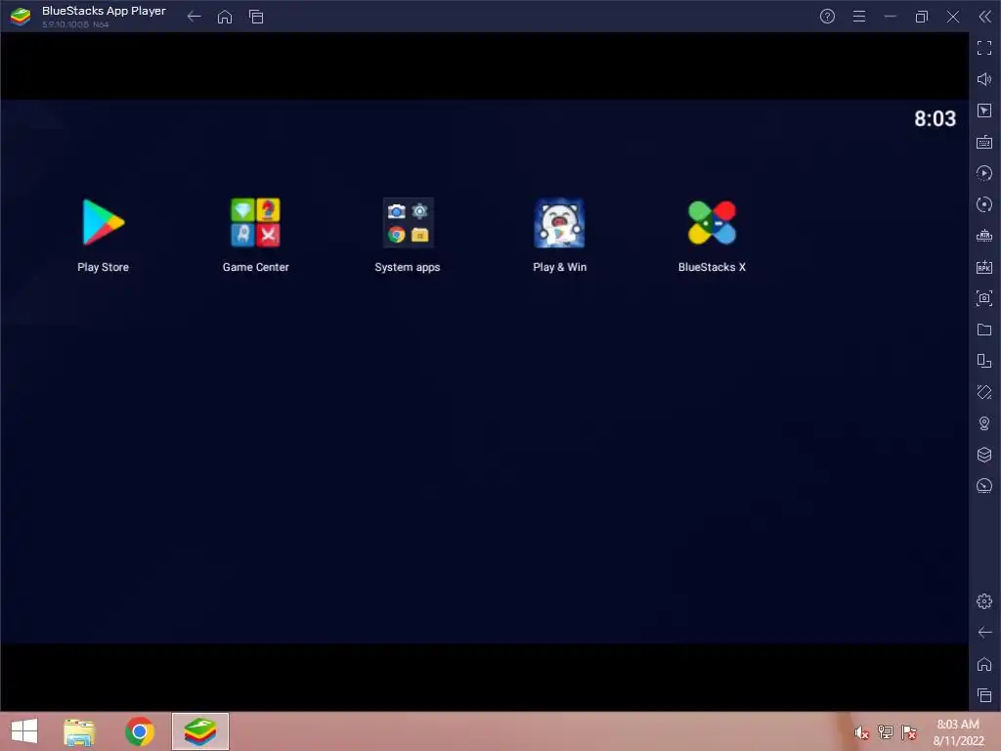Open the Action Center flag icon

[908, 732]
